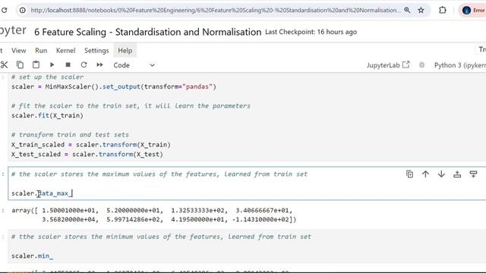
Task: Open the Kernel menu
Action: coord(65,51)
